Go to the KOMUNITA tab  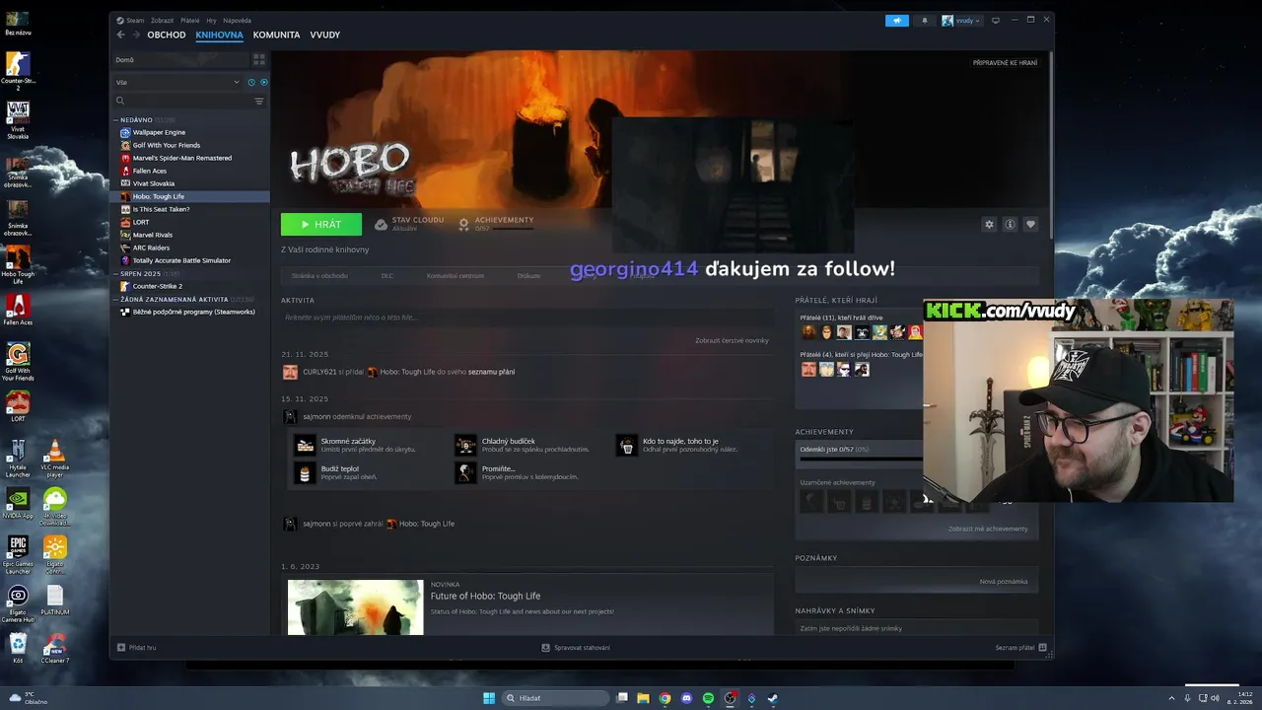pyautogui.click(x=276, y=35)
